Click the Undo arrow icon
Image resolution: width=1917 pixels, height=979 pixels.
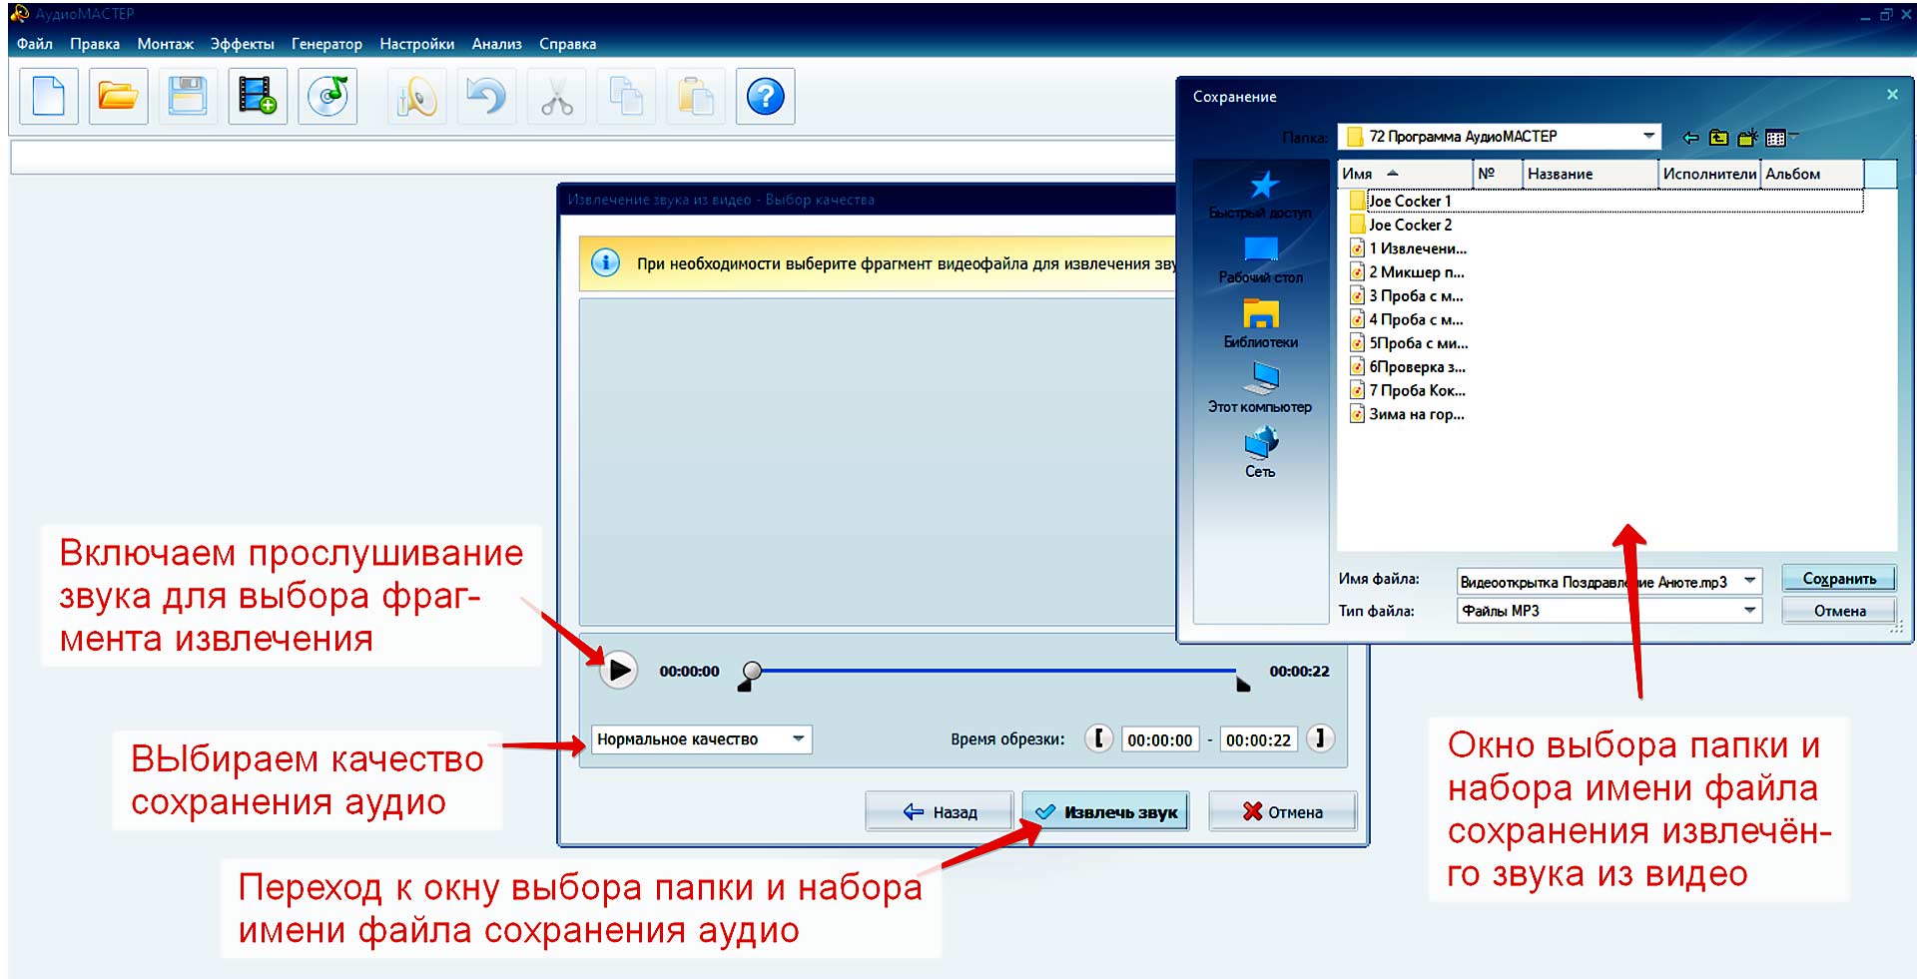[486, 97]
